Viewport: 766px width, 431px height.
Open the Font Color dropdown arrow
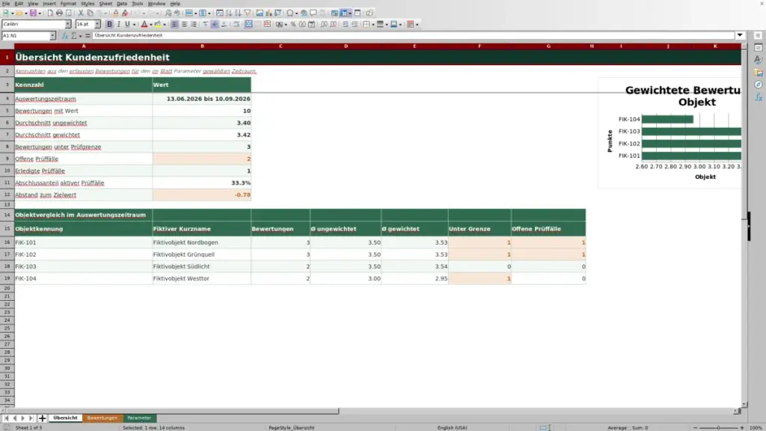coord(150,25)
